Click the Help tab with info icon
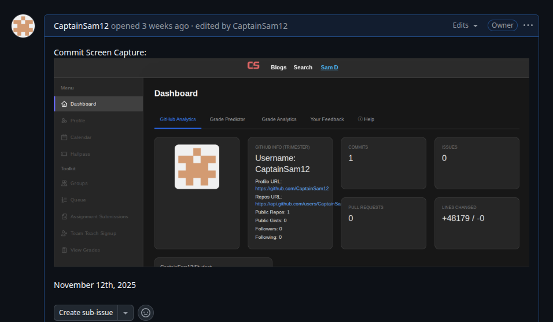Viewport: 553px width, 322px height. point(366,119)
